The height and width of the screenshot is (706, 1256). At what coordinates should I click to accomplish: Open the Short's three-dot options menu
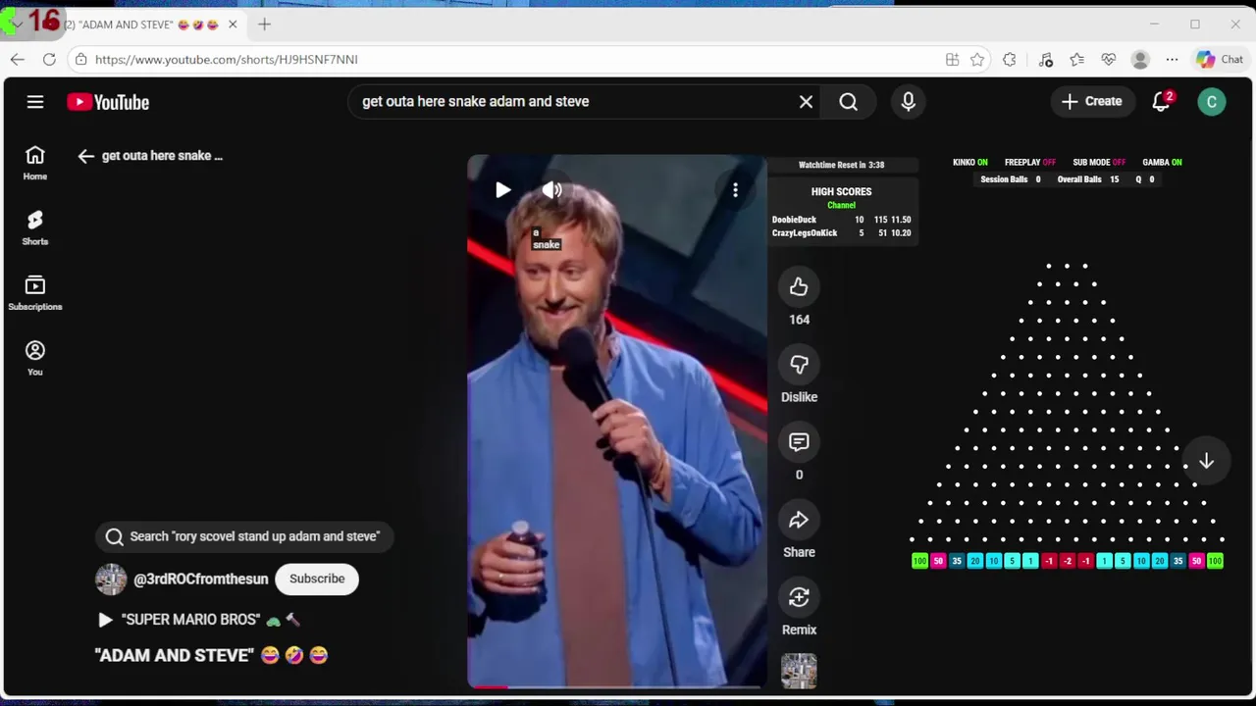coord(735,190)
